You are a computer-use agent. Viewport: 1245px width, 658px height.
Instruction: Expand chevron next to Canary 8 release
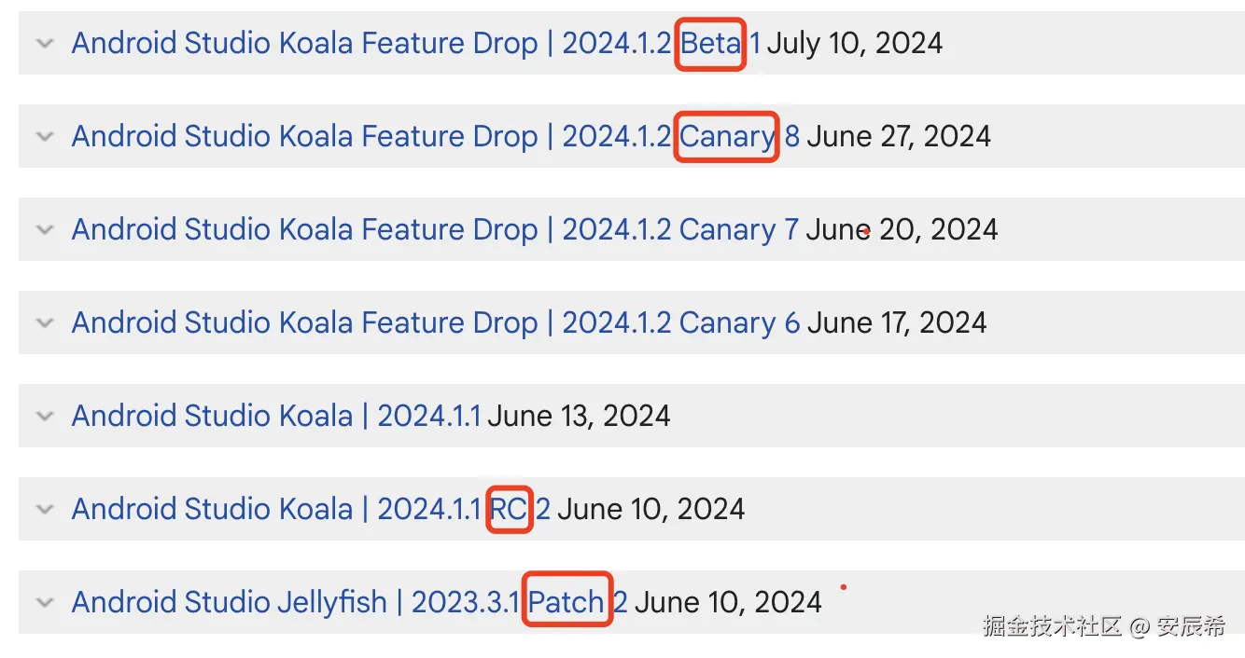click(x=44, y=137)
